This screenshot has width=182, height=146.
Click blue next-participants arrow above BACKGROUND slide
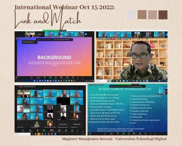click(86, 34)
